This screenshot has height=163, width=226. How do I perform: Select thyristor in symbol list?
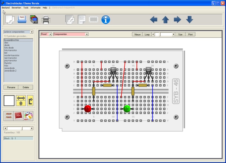click(x=18, y=63)
